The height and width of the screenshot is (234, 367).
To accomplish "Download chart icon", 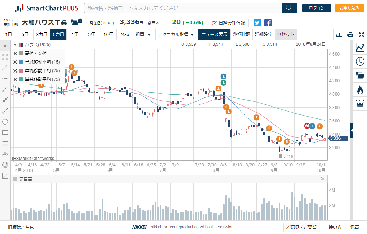I will point(339,35).
